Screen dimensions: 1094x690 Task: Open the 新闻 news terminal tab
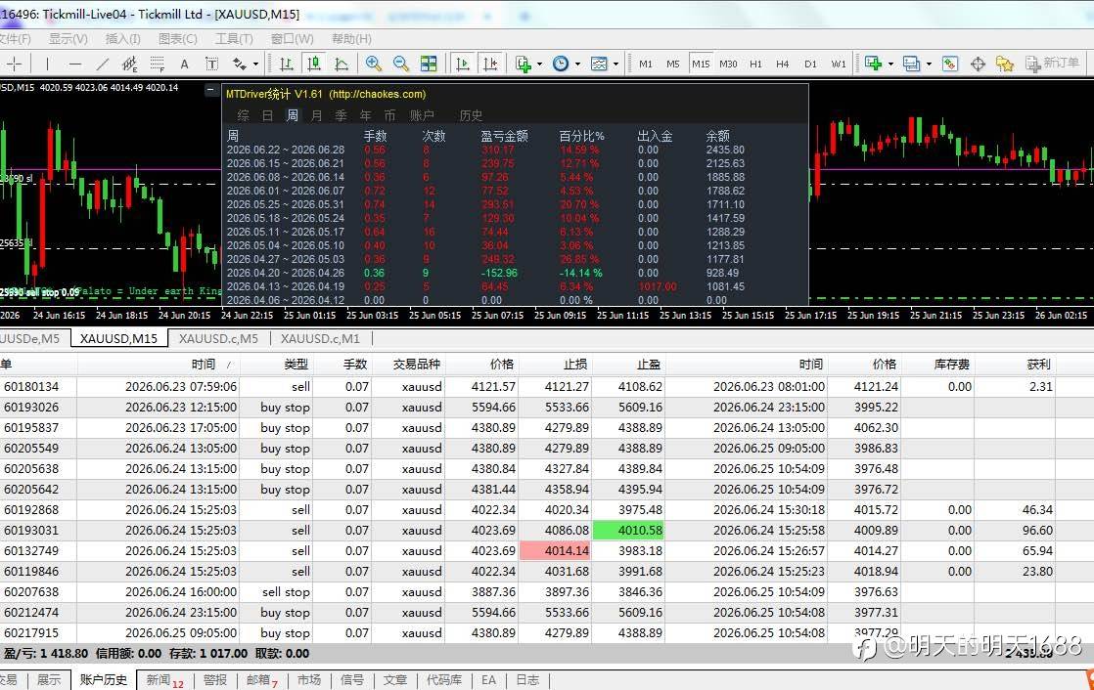(x=164, y=680)
